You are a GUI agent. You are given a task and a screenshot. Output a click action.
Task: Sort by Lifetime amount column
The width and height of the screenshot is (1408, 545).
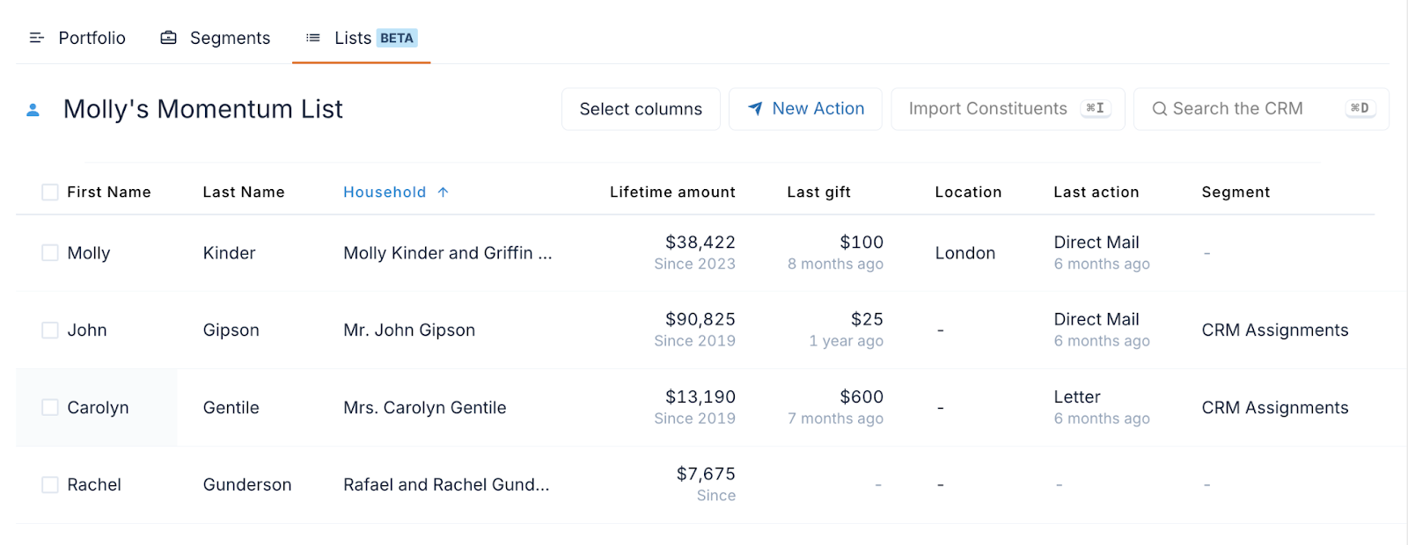[x=672, y=192]
